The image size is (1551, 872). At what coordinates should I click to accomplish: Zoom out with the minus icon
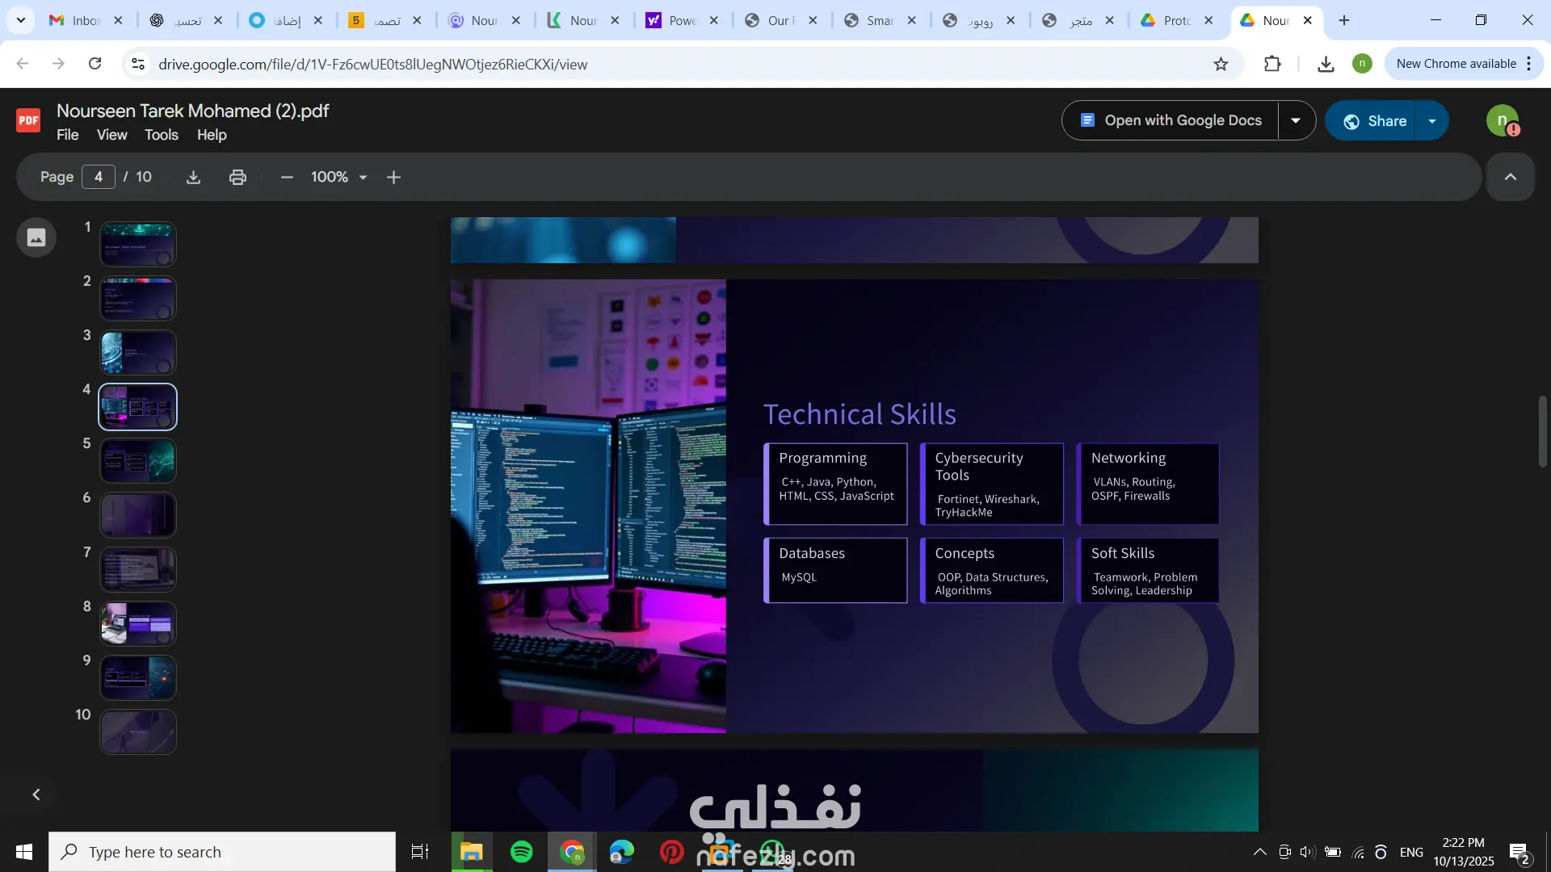(287, 177)
